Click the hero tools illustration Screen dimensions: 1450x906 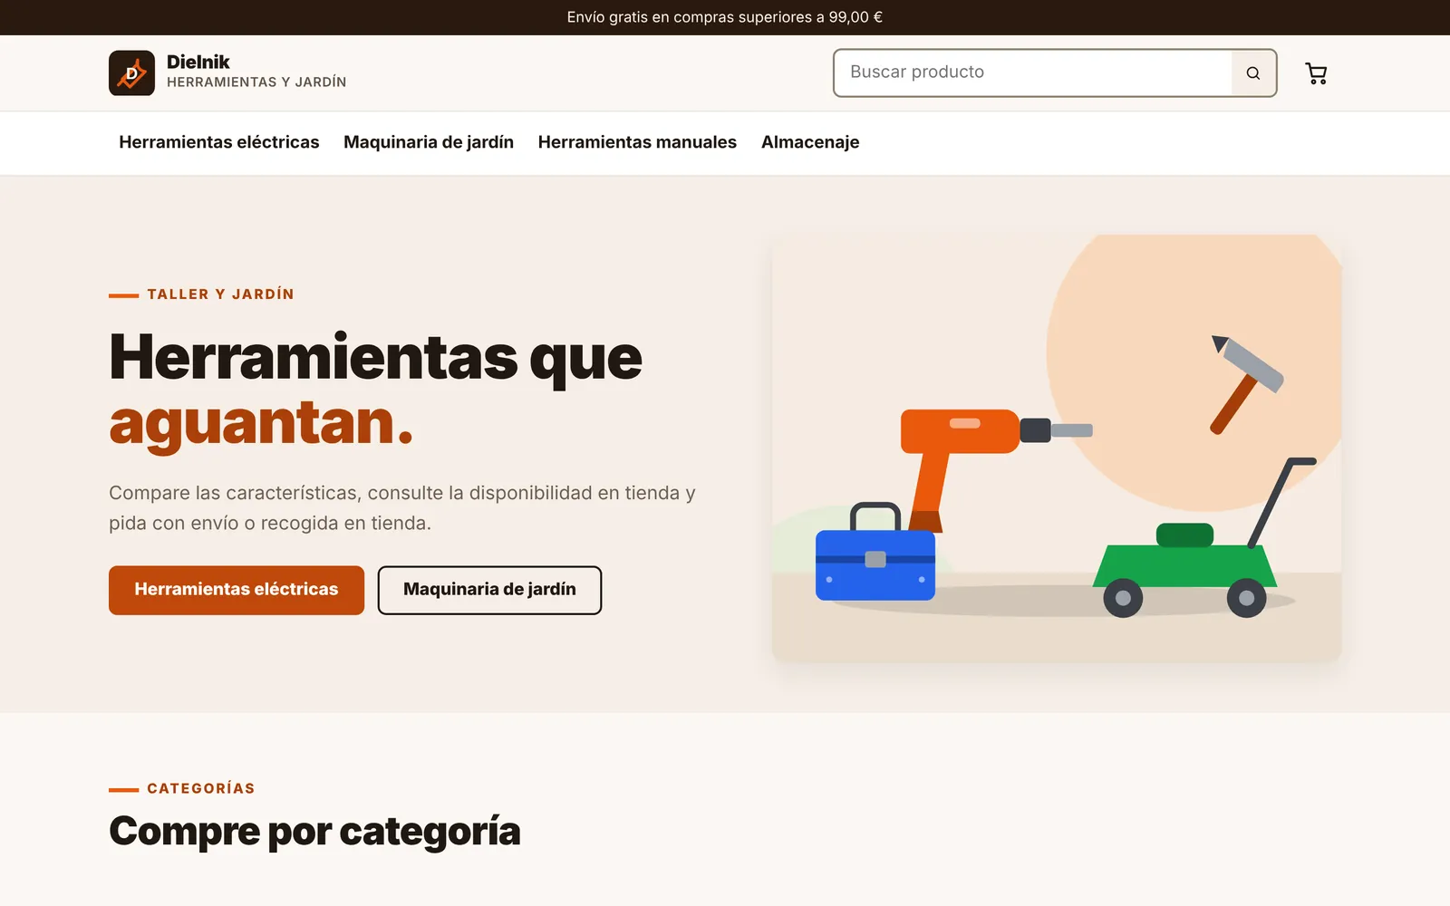click(x=1057, y=448)
